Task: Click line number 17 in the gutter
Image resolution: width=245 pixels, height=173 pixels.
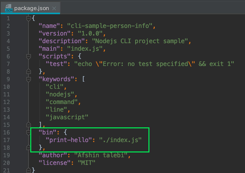Action: coord(7,140)
